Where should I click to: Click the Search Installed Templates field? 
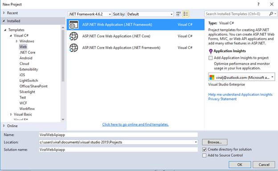point(237,14)
